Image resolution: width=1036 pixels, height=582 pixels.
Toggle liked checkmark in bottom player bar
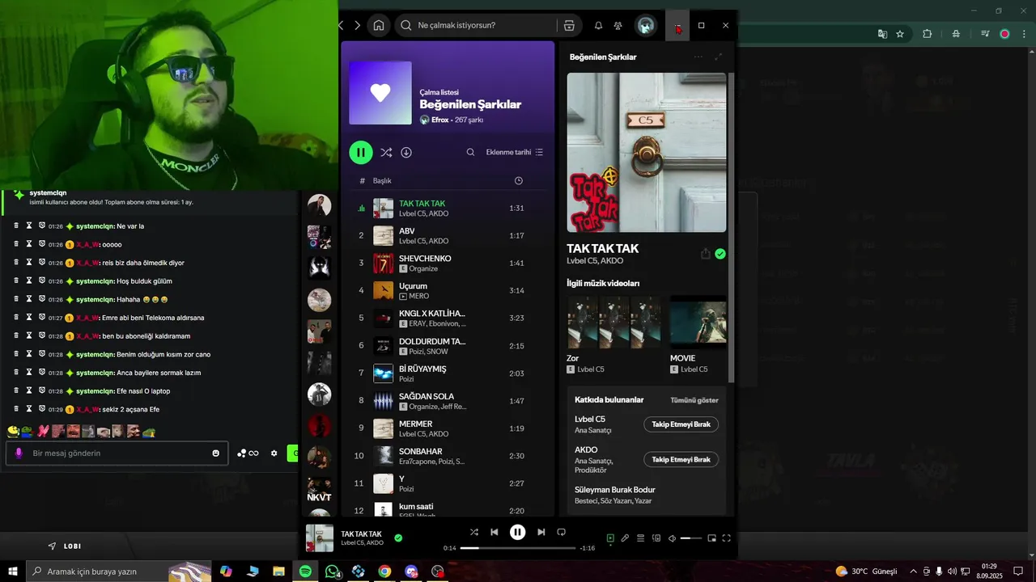tap(398, 538)
